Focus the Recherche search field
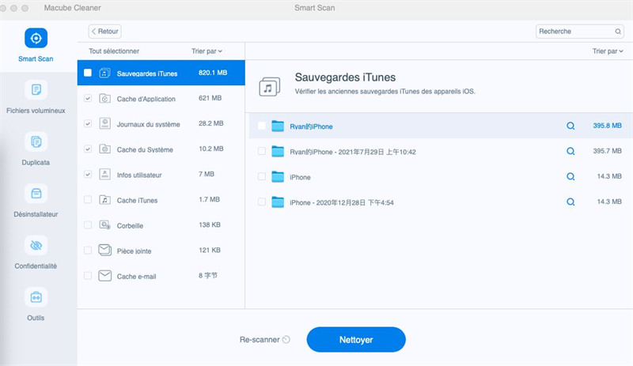This screenshot has width=633, height=366. [x=580, y=32]
